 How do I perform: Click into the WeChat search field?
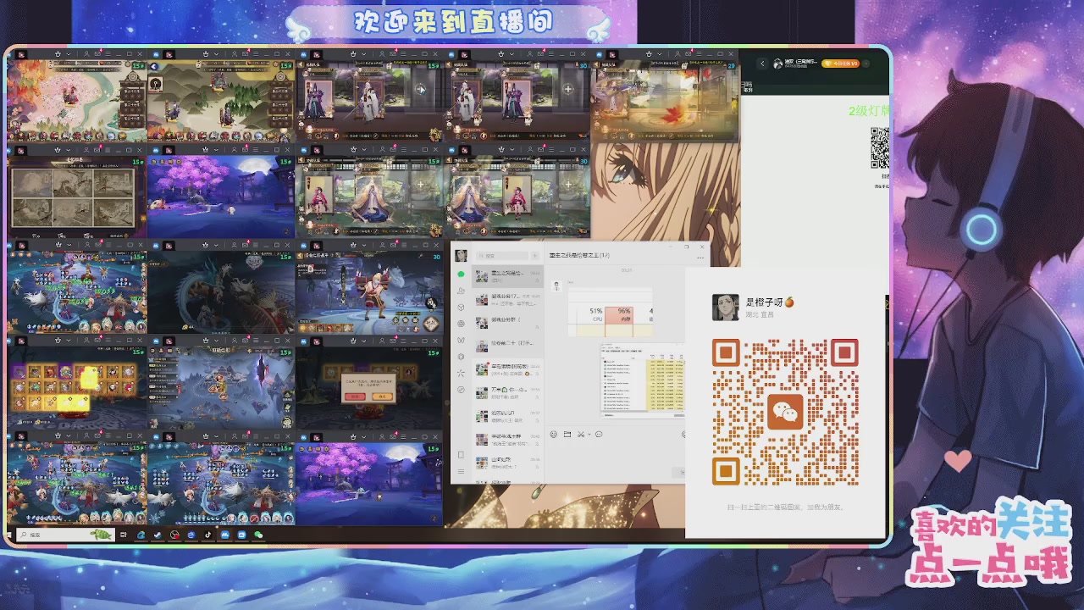click(501, 256)
